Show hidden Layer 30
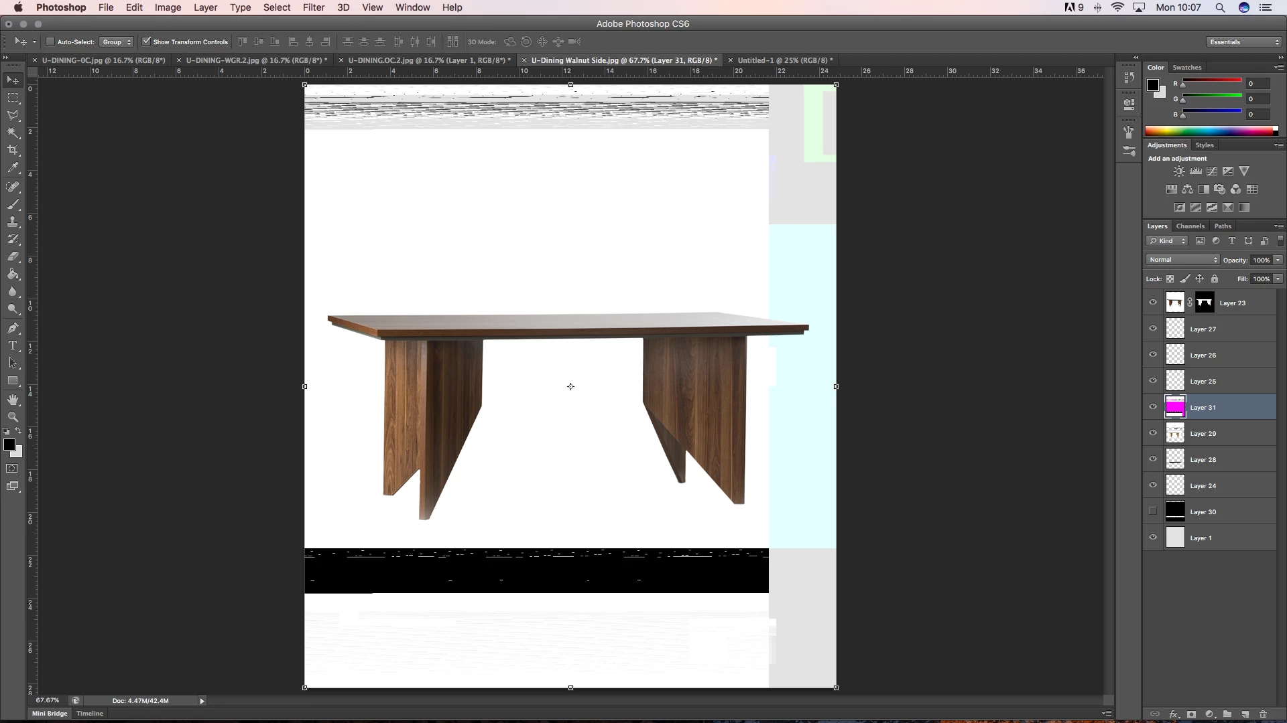The height and width of the screenshot is (723, 1287). pyautogui.click(x=1153, y=511)
